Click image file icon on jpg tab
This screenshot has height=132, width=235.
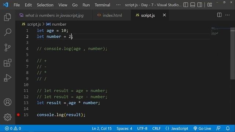pyautogui.click(x=22, y=15)
